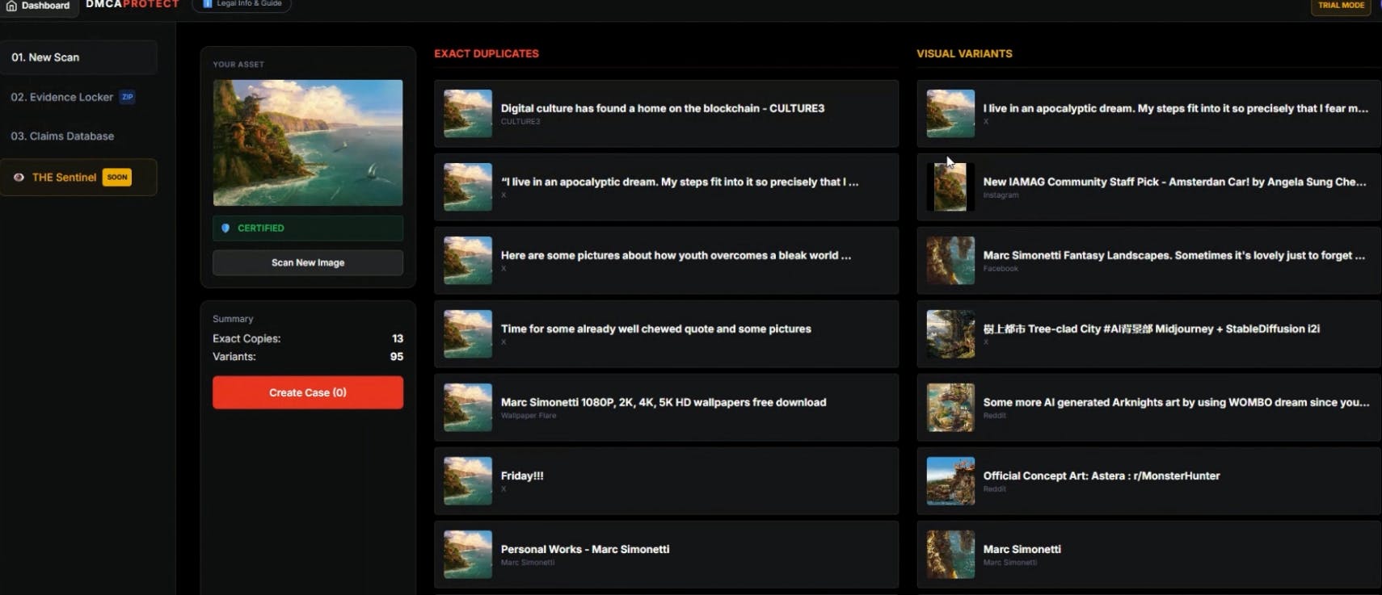The height and width of the screenshot is (595, 1382).
Task: Open the Legal Info & Guide button
Action: 242,4
